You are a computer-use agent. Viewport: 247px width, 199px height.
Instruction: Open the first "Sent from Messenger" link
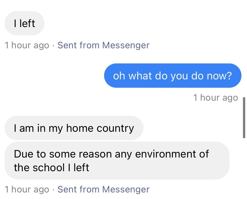[104, 45]
